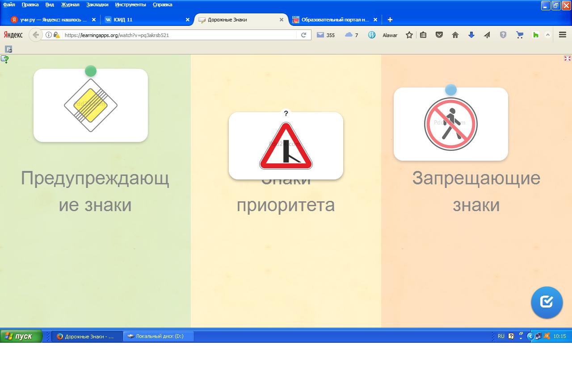This screenshot has width=572, height=387.
Task: Expand the toolbar overflow chevron
Action: (x=548, y=35)
